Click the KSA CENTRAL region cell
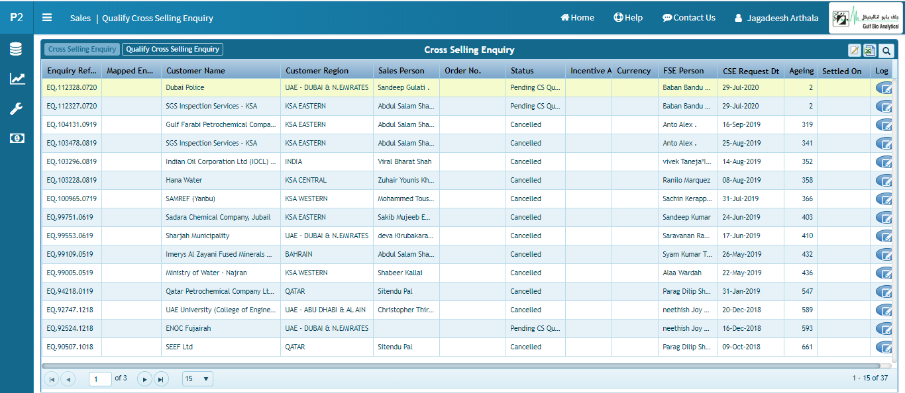The image size is (905, 393). pos(327,180)
